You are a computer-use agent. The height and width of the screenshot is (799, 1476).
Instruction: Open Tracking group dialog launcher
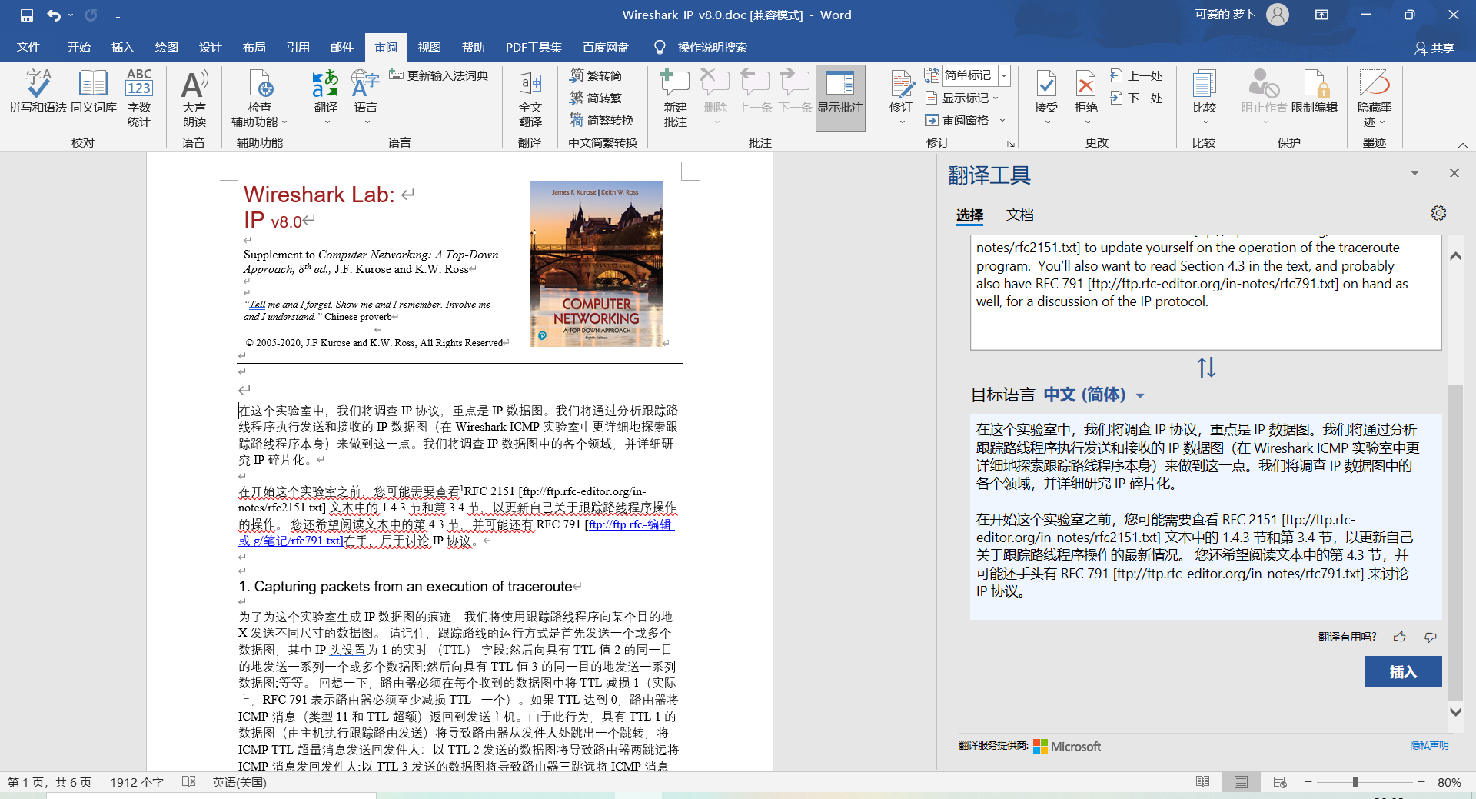pyautogui.click(x=1011, y=143)
